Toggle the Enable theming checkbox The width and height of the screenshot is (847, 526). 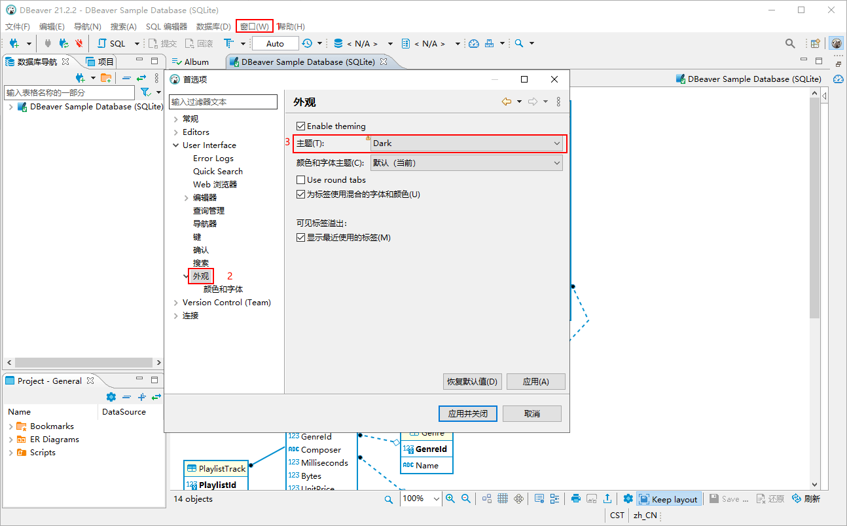coord(300,126)
